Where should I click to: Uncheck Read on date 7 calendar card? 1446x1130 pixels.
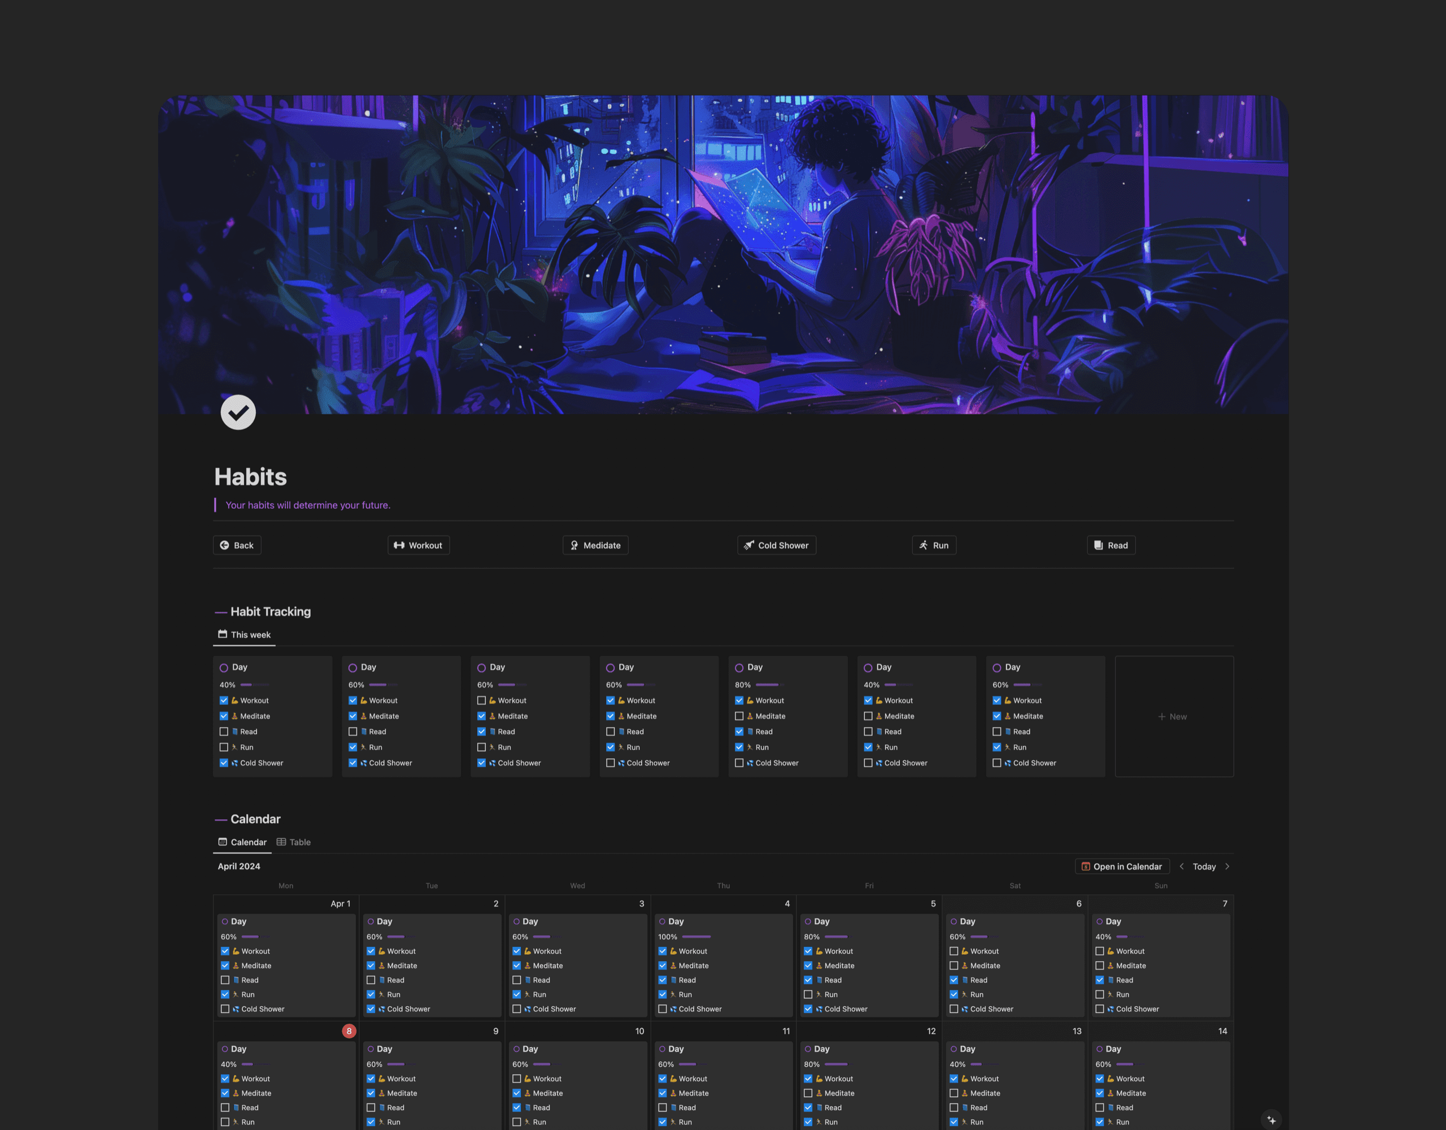pos(1099,980)
